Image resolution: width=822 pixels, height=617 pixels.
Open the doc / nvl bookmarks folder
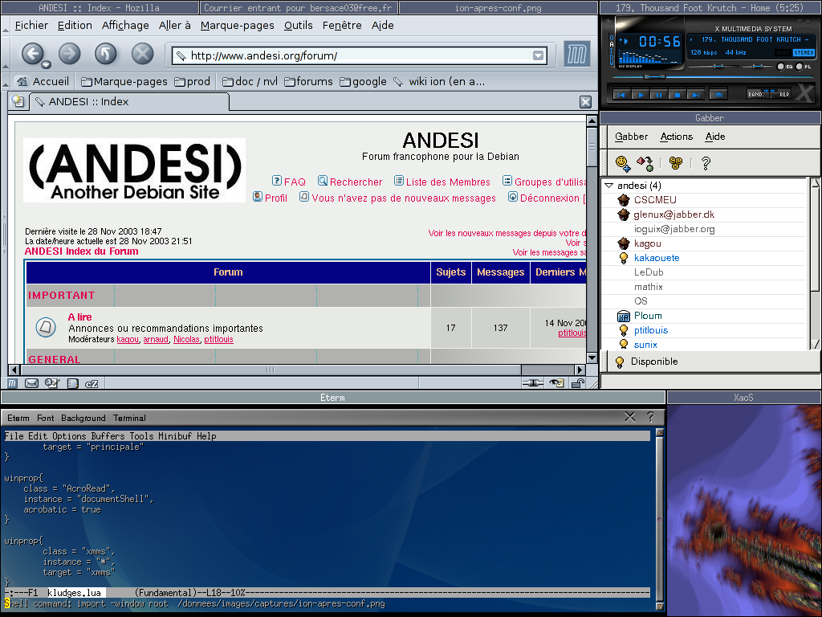click(250, 81)
